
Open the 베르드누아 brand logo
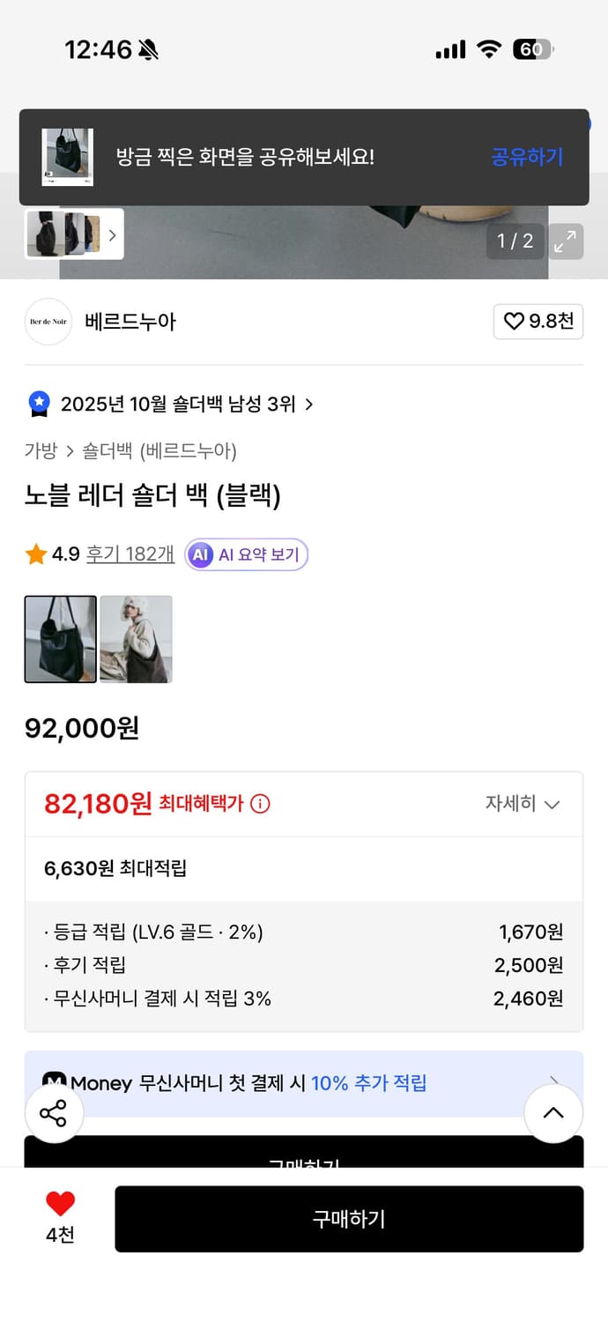48,322
